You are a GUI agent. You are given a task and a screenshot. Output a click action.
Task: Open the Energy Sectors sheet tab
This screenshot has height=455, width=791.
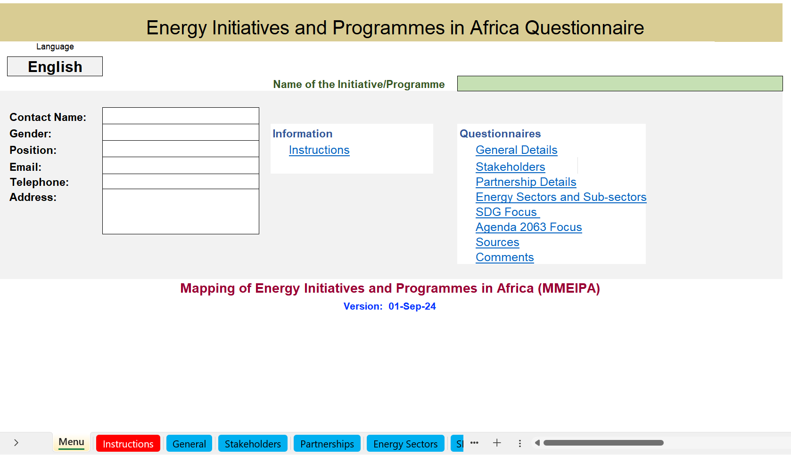405,444
